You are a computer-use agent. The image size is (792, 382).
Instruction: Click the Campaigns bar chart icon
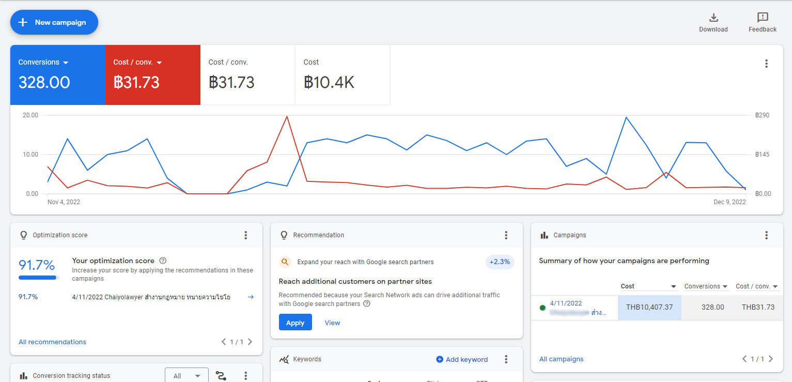(544, 235)
